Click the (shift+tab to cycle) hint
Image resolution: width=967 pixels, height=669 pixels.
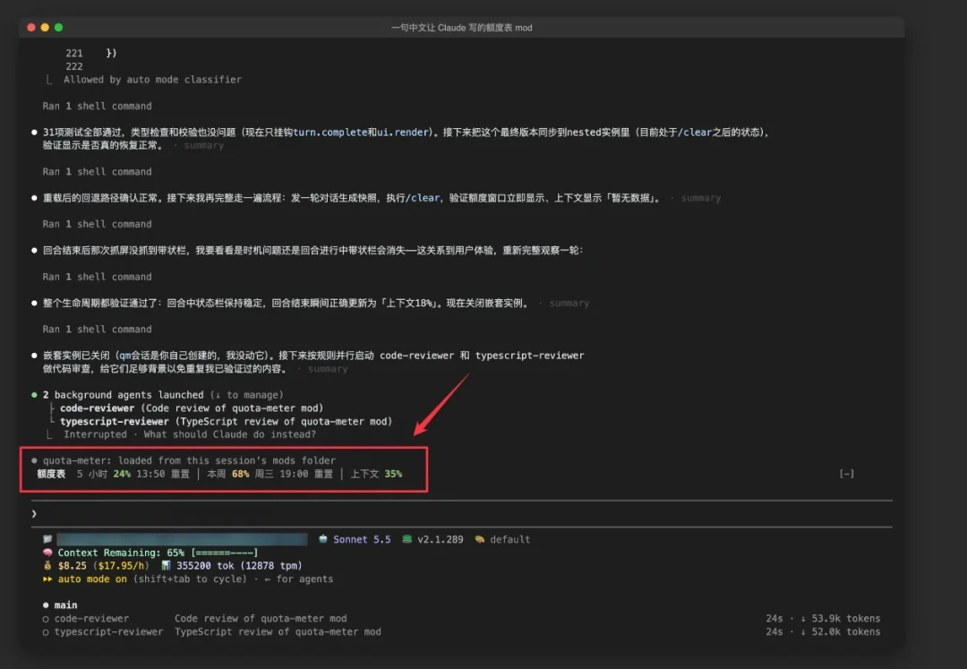click(x=189, y=579)
